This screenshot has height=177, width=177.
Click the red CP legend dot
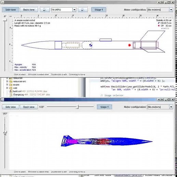pyautogui.click(x=159, y=26)
